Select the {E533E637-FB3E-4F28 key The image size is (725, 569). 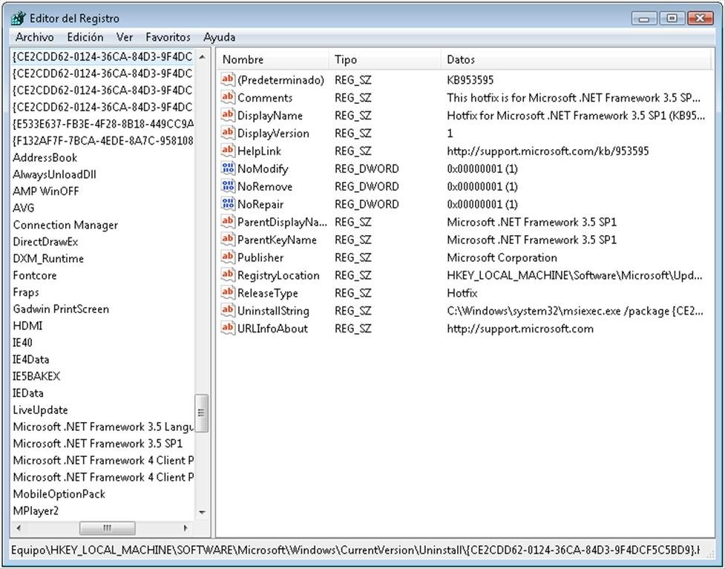[x=102, y=124]
